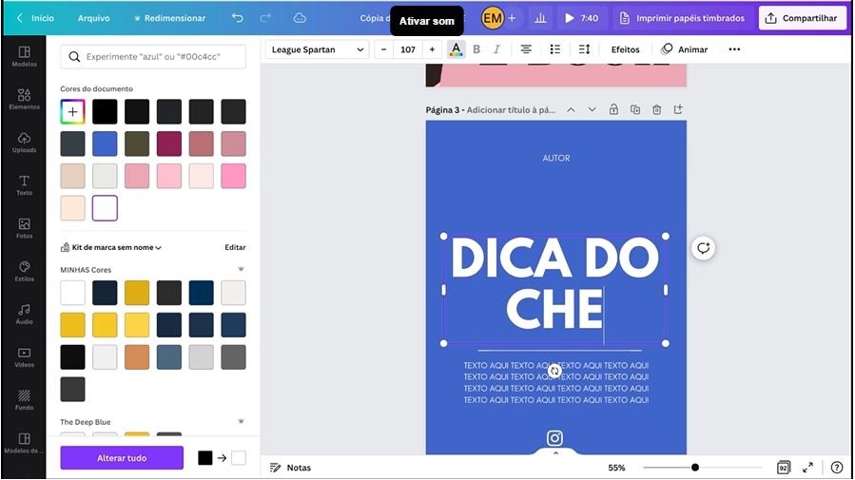Click the cloud save status icon
855x480 pixels.
click(x=300, y=18)
